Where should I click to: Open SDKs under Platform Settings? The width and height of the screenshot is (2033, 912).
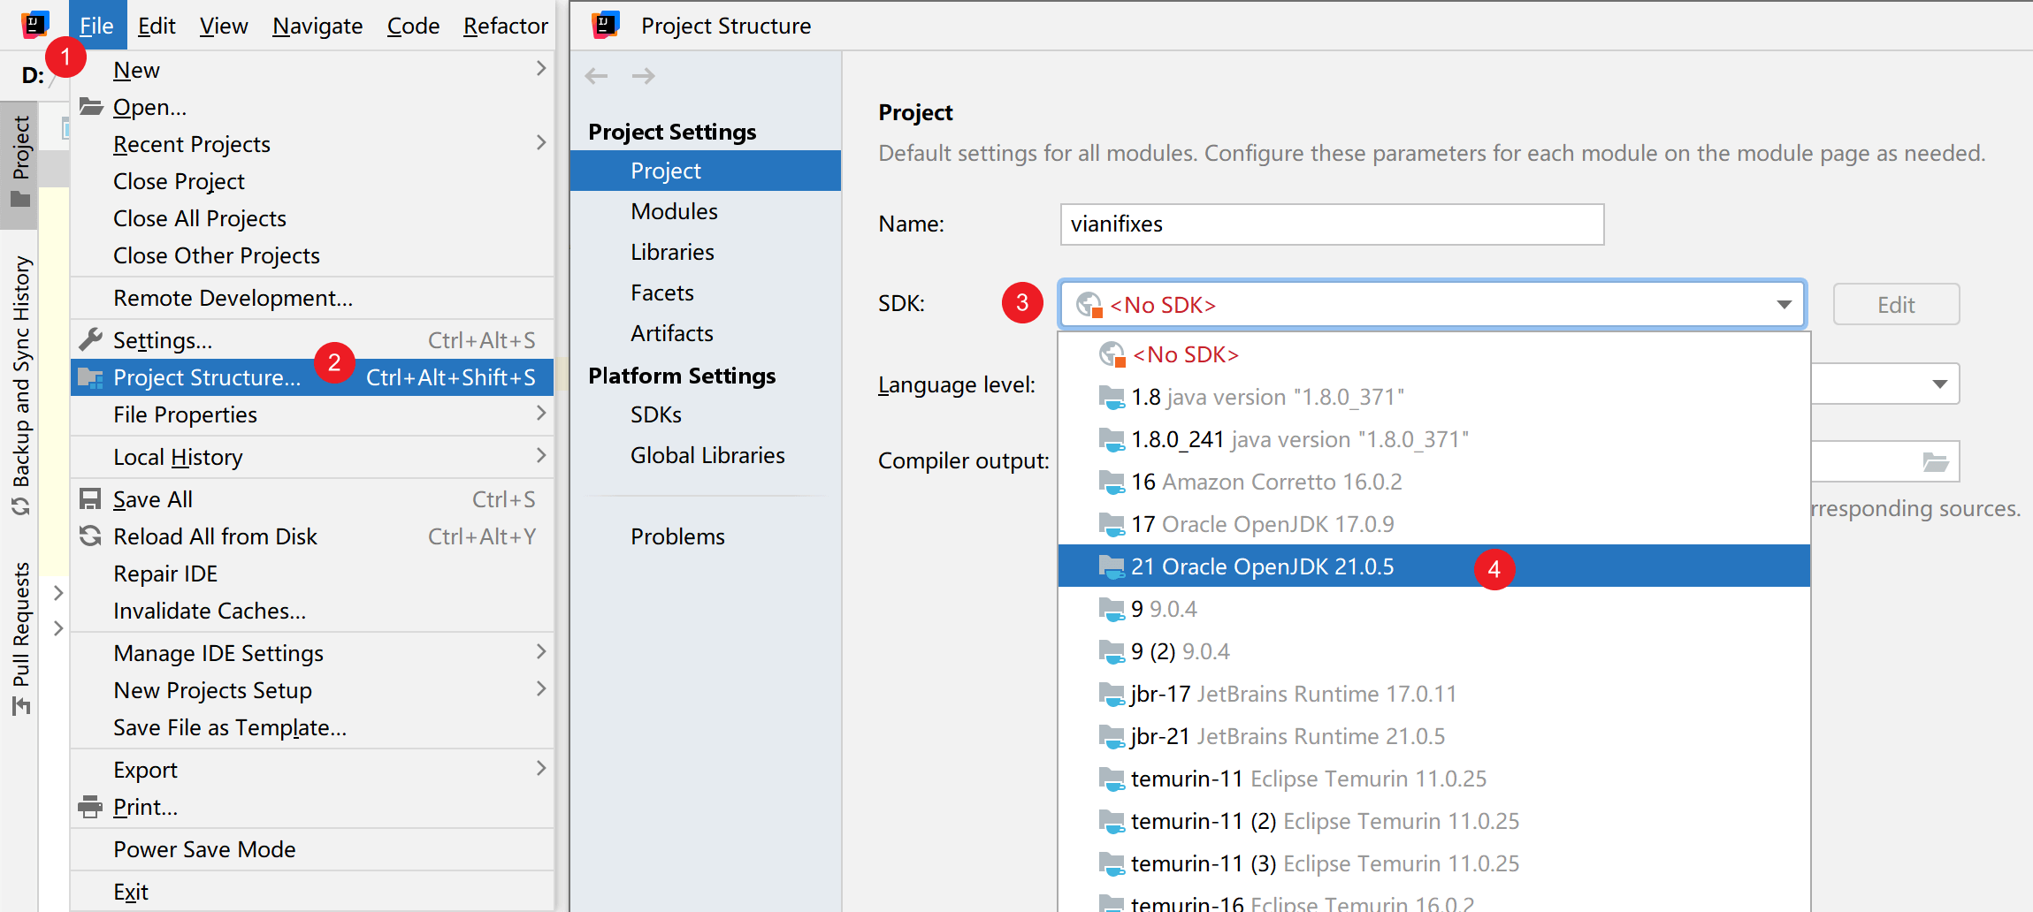coord(655,414)
